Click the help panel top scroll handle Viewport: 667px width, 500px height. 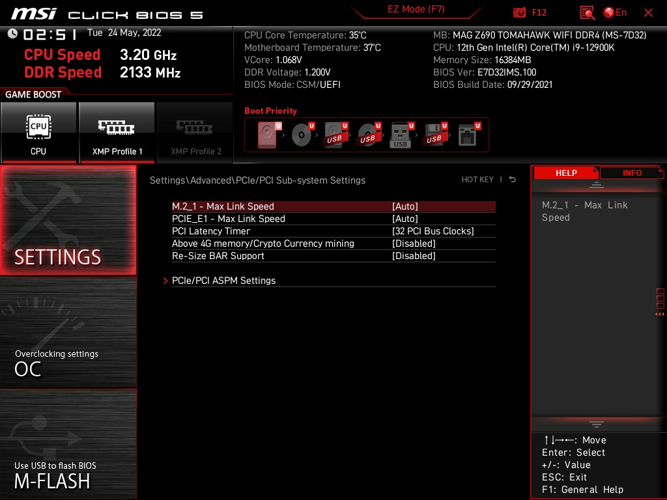597,184
